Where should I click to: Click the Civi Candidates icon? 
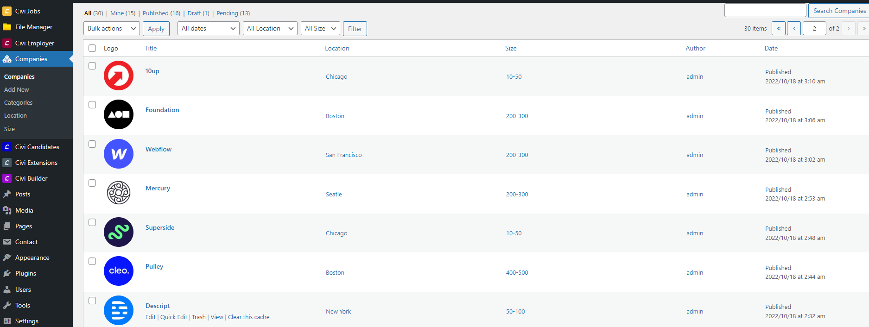pos(7,147)
